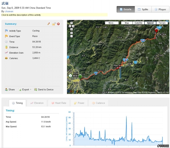170x148 pixels.
Task: Click the Calories burger icon
Action: [6, 58]
